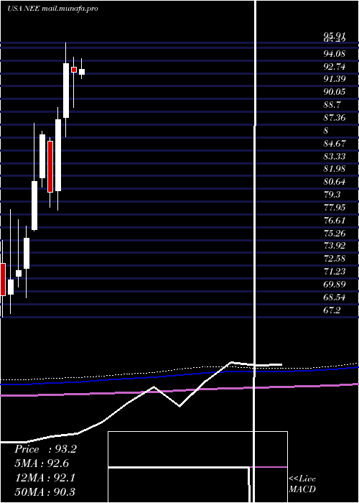This screenshot has width=359, height=503.
Task: Click the 'Price : 93.2' readout
Action: [x=45, y=449]
